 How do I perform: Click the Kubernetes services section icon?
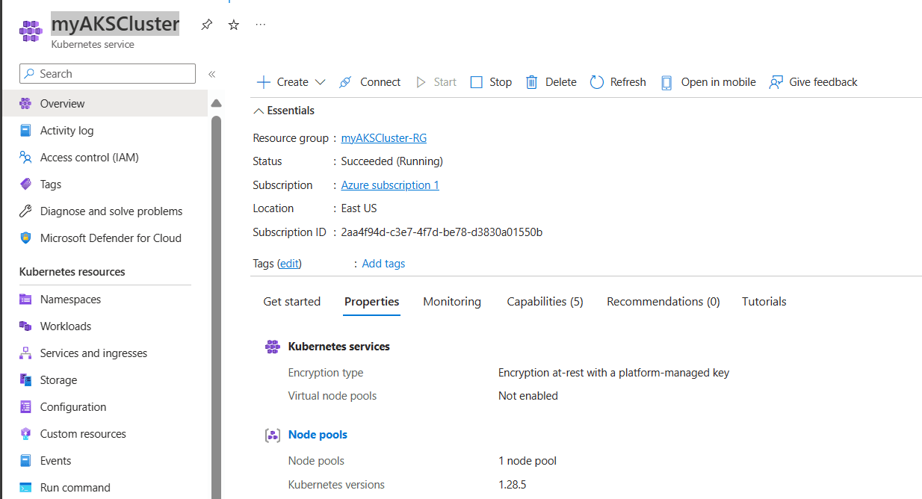tap(273, 347)
